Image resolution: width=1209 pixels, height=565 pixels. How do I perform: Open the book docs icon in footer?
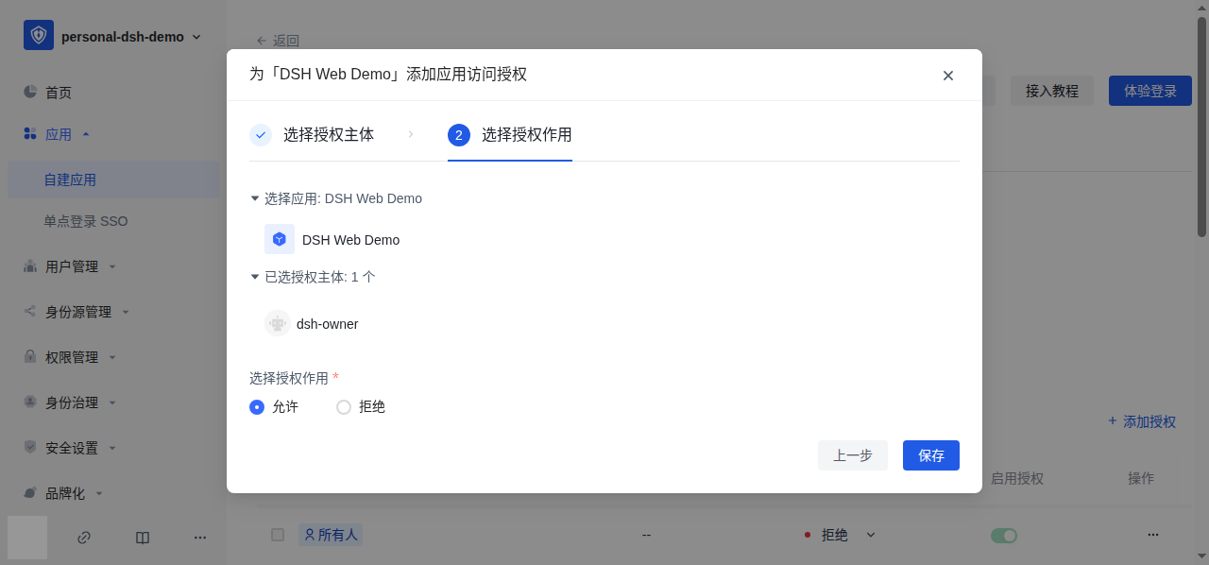tap(143, 538)
